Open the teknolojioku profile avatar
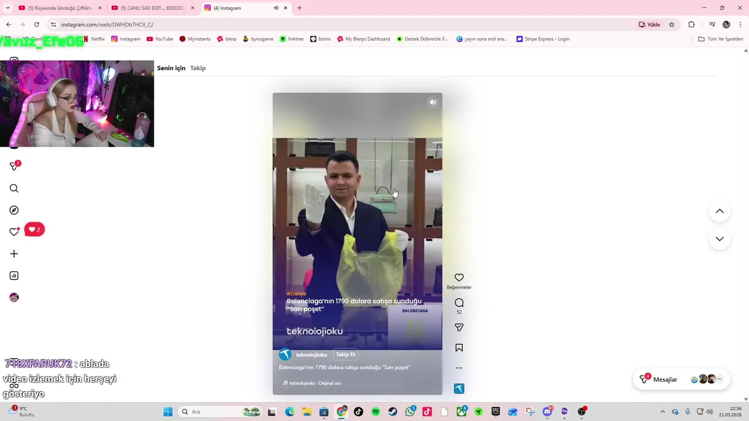 [x=285, y=354]
